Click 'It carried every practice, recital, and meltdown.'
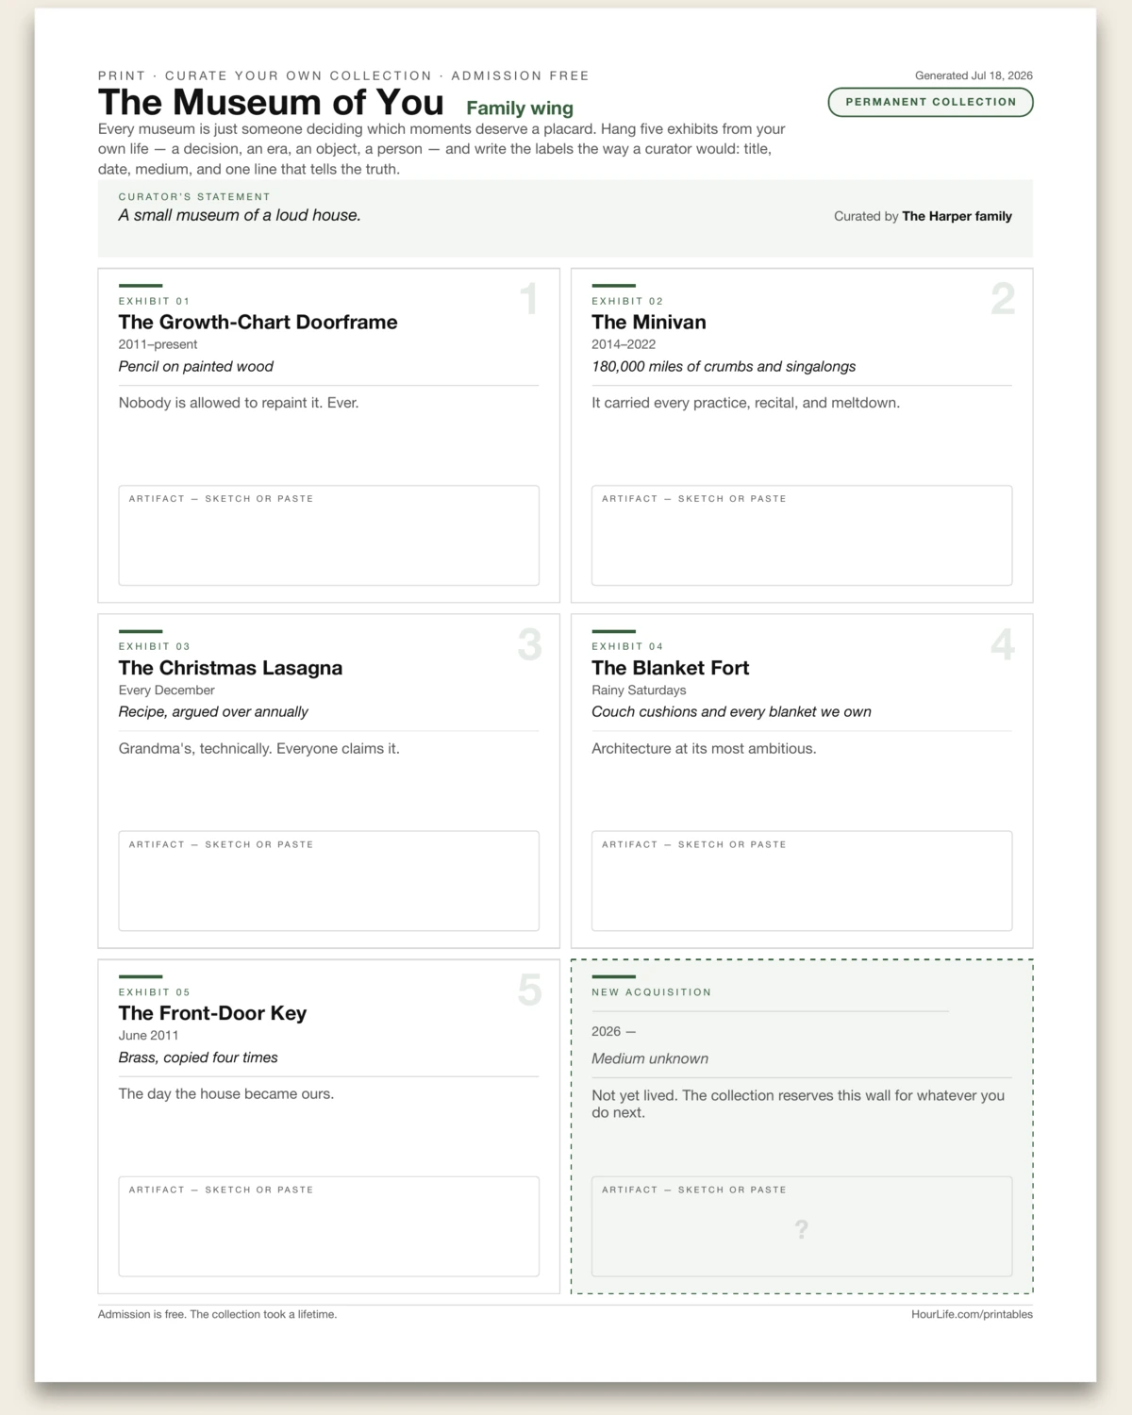The image size is (1132, 1415). (745, 403)
